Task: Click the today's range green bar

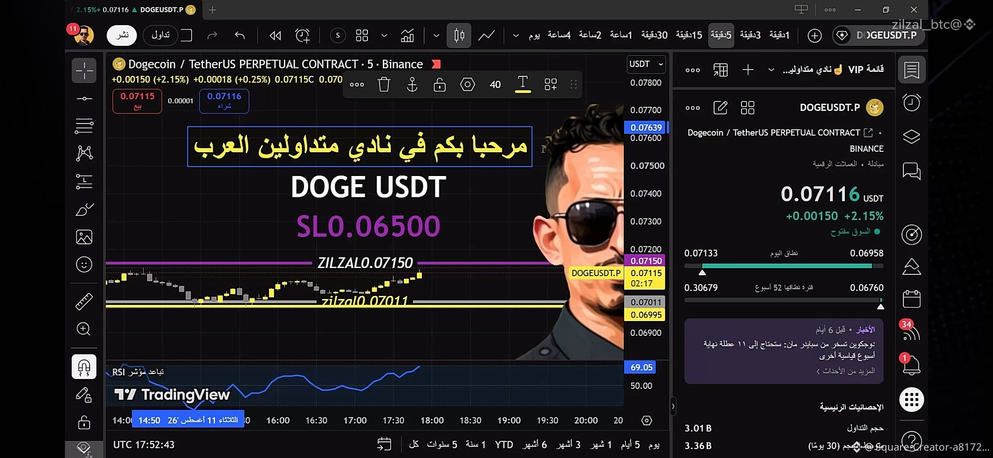Action: tap(784, 266)
